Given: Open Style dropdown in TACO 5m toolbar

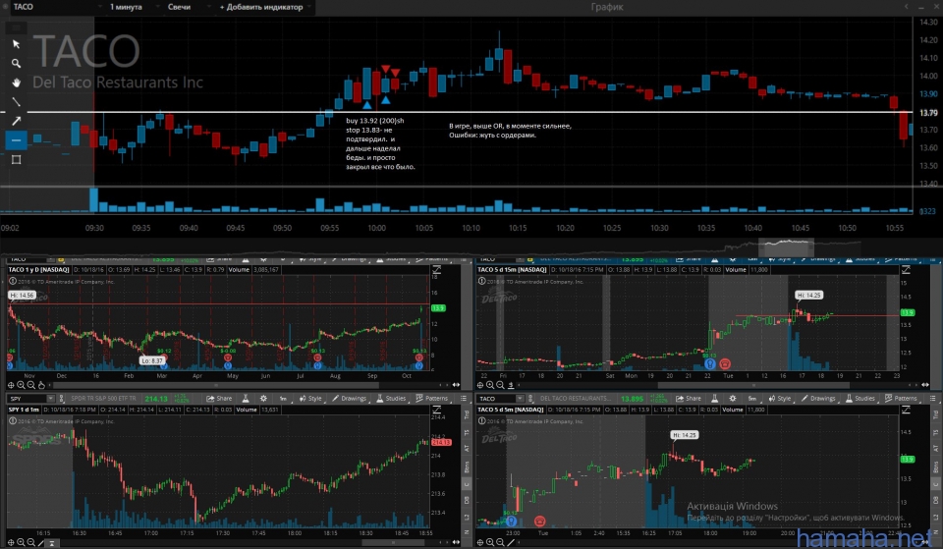Looking at the screenshot, I should 779,398.
